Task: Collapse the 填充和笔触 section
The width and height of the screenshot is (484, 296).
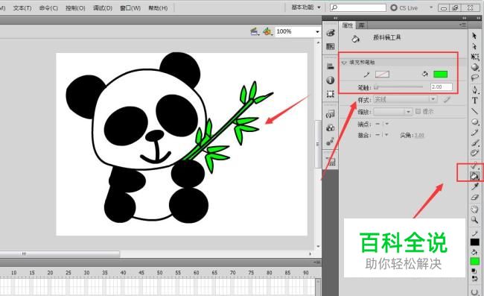Action: pyautogui.click(x=344, y=63)
